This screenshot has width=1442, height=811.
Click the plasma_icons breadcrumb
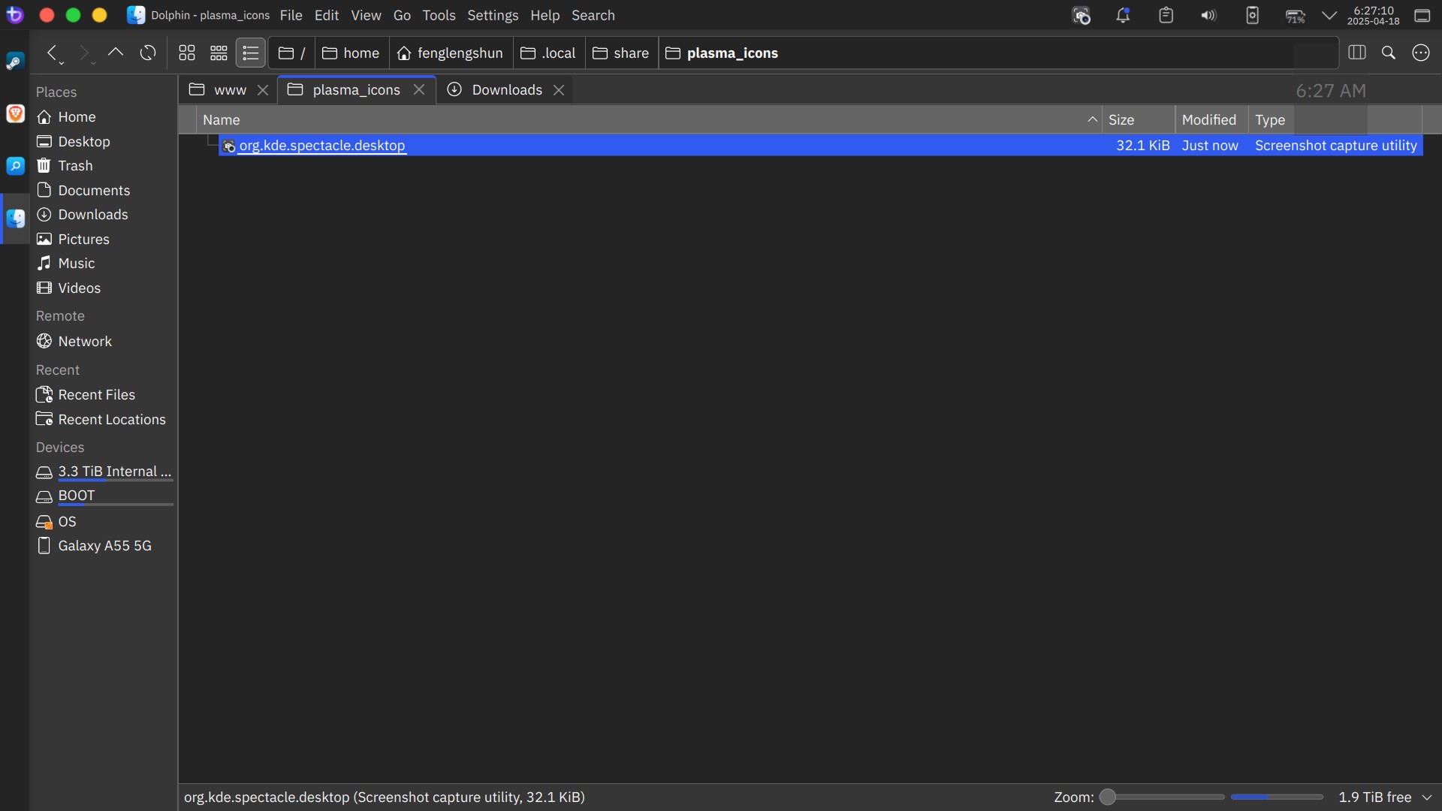(722, 53)
